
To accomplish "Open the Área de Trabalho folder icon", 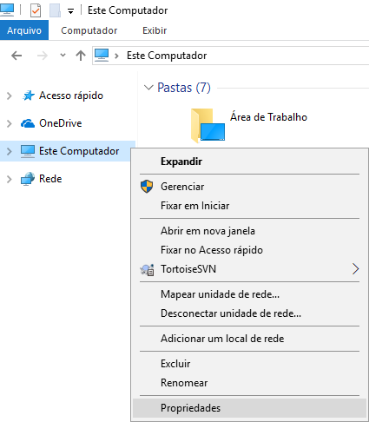I will point(208,125).
